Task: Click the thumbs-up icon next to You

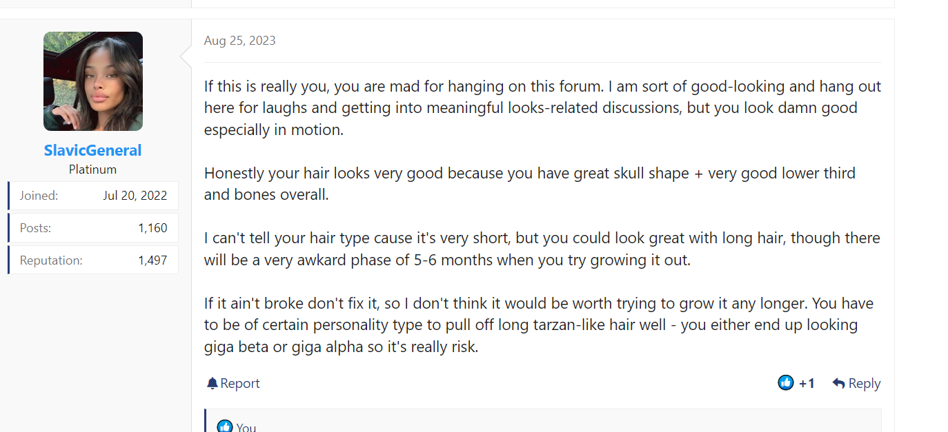Action: tap(225, 426)
